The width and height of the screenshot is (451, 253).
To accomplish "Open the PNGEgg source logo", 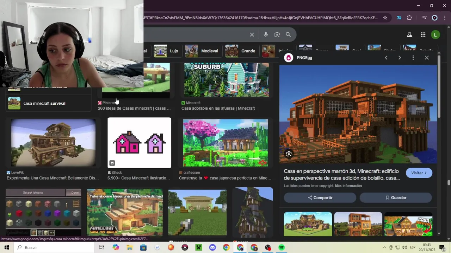I will pos(289,58).
